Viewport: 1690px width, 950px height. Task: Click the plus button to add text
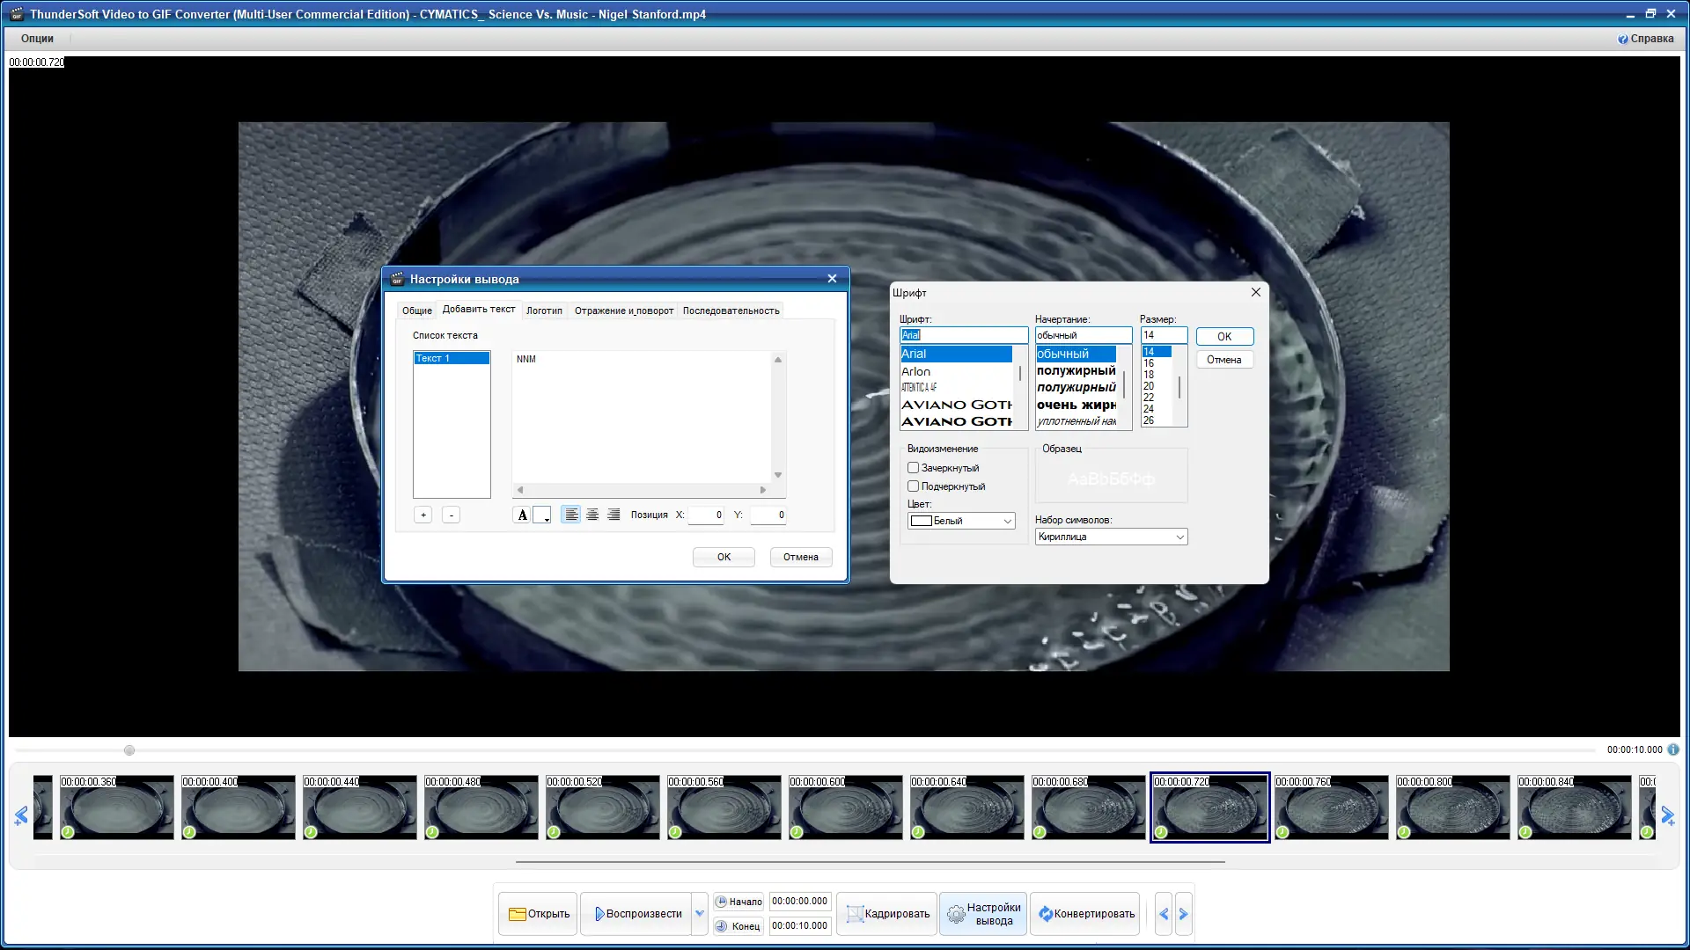[x=422, y=515]
